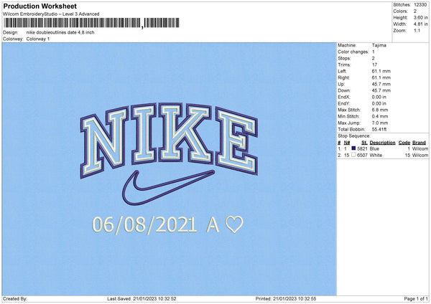The image size is (431, 304).
Task: Click the 'Color changes:' label
Action: [x=353, y=52]
